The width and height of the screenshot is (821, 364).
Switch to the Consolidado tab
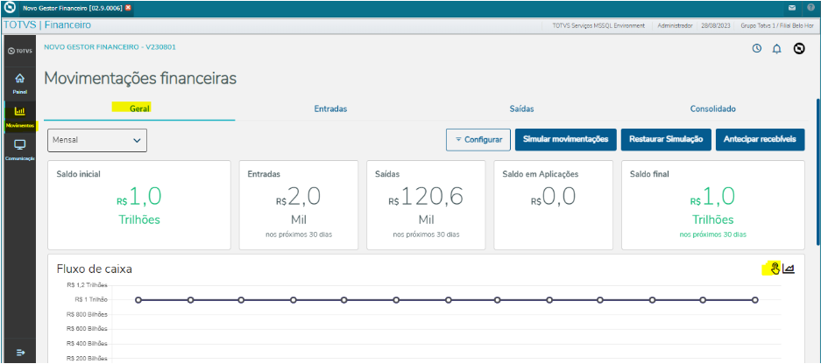tap(712, 108)
